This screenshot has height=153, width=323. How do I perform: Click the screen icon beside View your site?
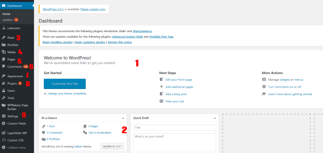[161, 101]
